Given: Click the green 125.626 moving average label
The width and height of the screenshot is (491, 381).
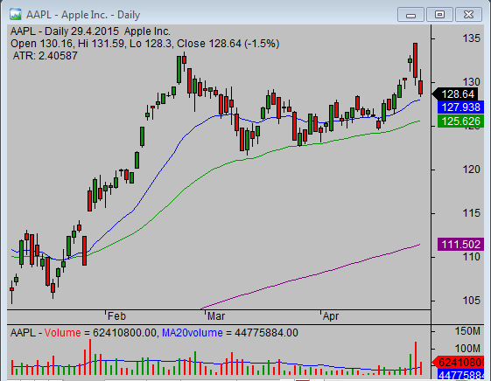Looking at the screenshot, I should (x=460, y=121).
